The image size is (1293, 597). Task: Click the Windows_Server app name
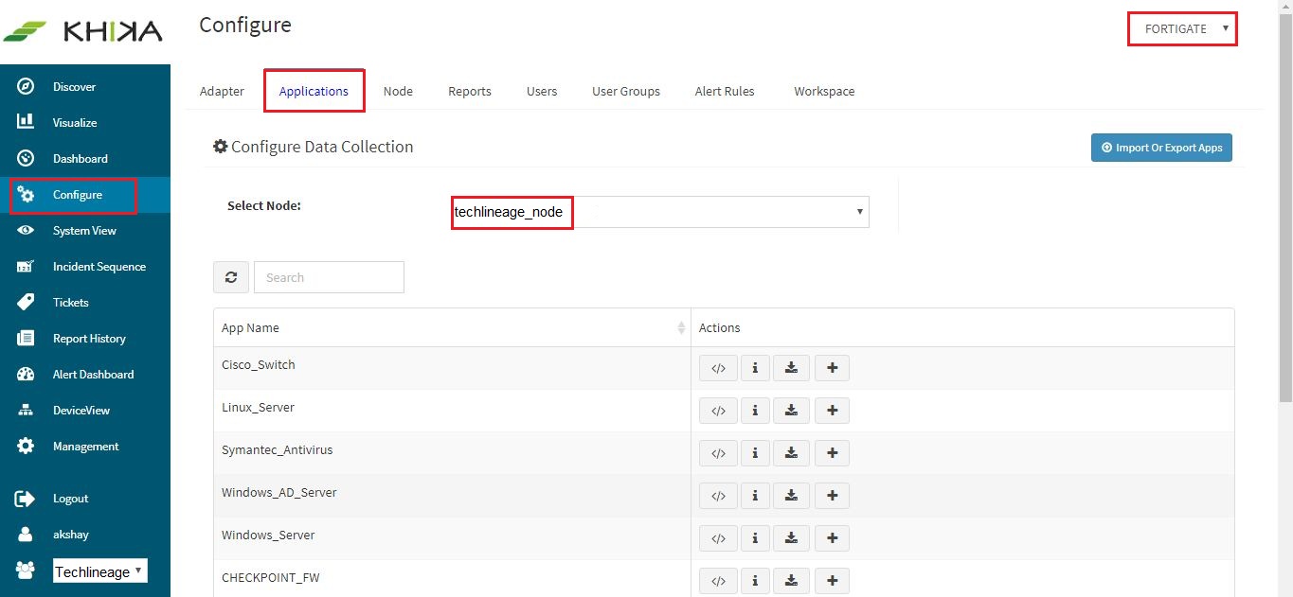point(268,535)
